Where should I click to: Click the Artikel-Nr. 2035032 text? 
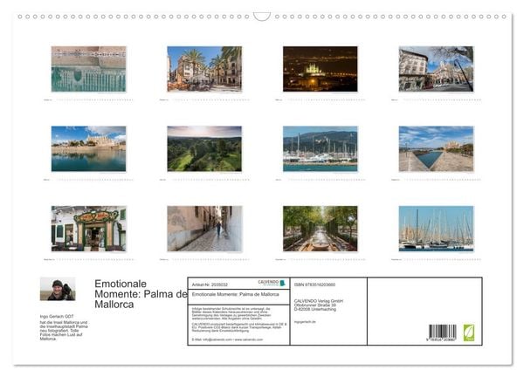210,284
